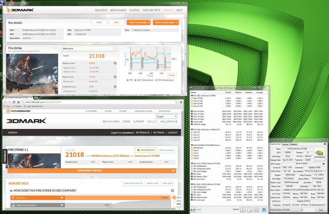
Task: Click the 3DMark logo in the desktop app
Action: (x=20, y=10)
